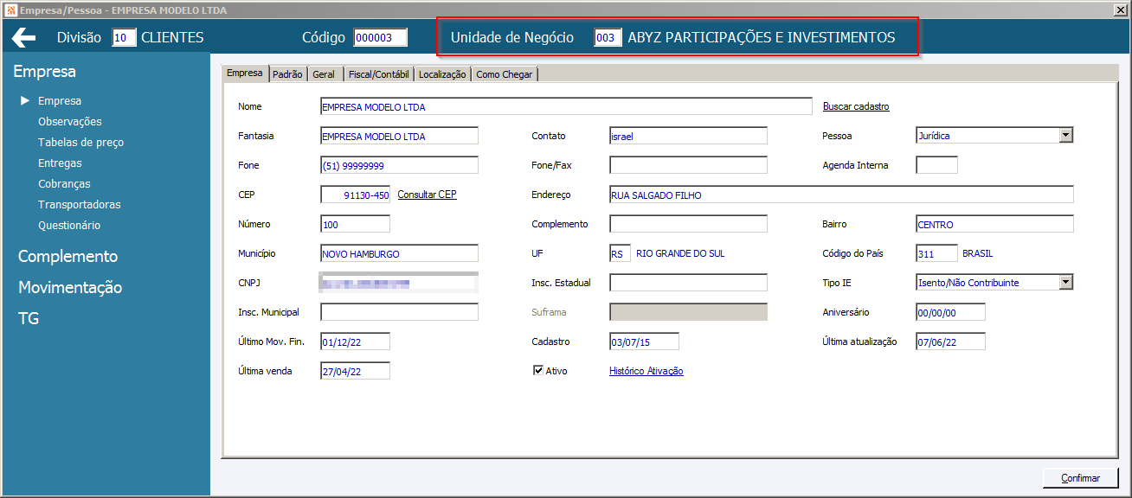
Task: Click the Aniversário date field
Action: coord(950,312)
